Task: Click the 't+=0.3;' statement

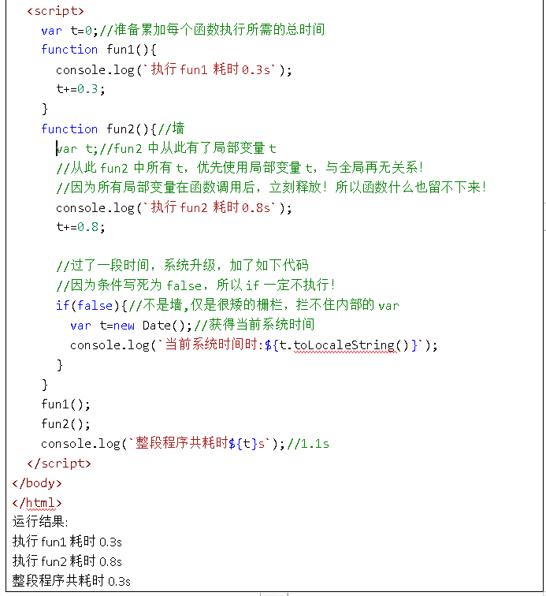Action: 80,89
